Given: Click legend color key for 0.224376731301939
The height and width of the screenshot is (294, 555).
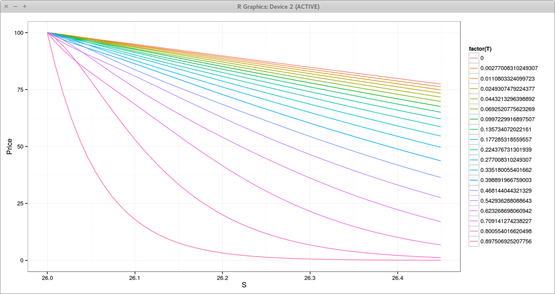Looking at the screenshot, I should point(474,149).
